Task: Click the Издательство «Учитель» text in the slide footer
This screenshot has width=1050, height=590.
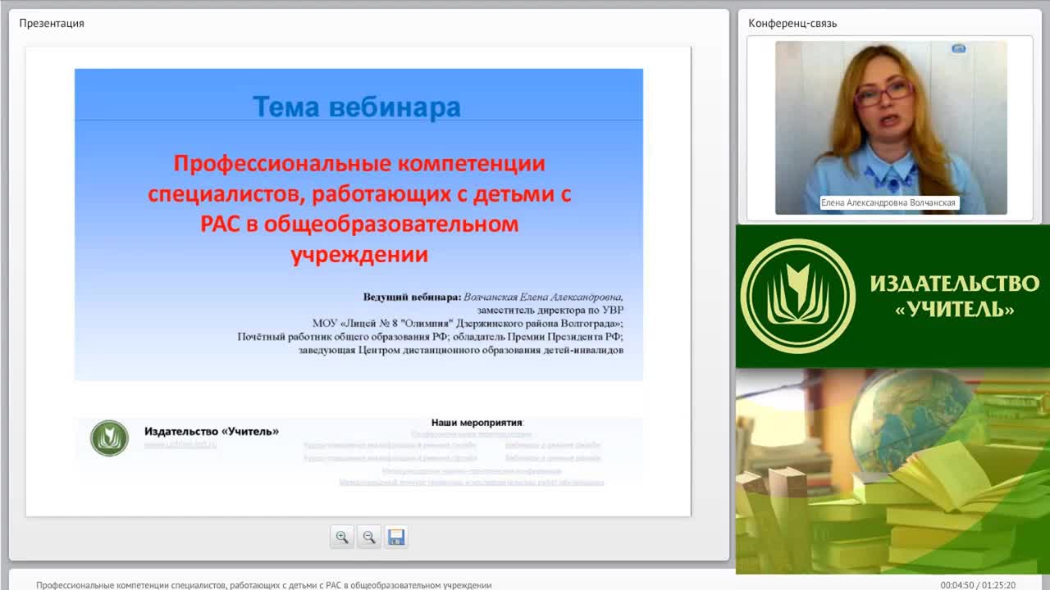Action: pyautogui.click(x=212, y=431)
